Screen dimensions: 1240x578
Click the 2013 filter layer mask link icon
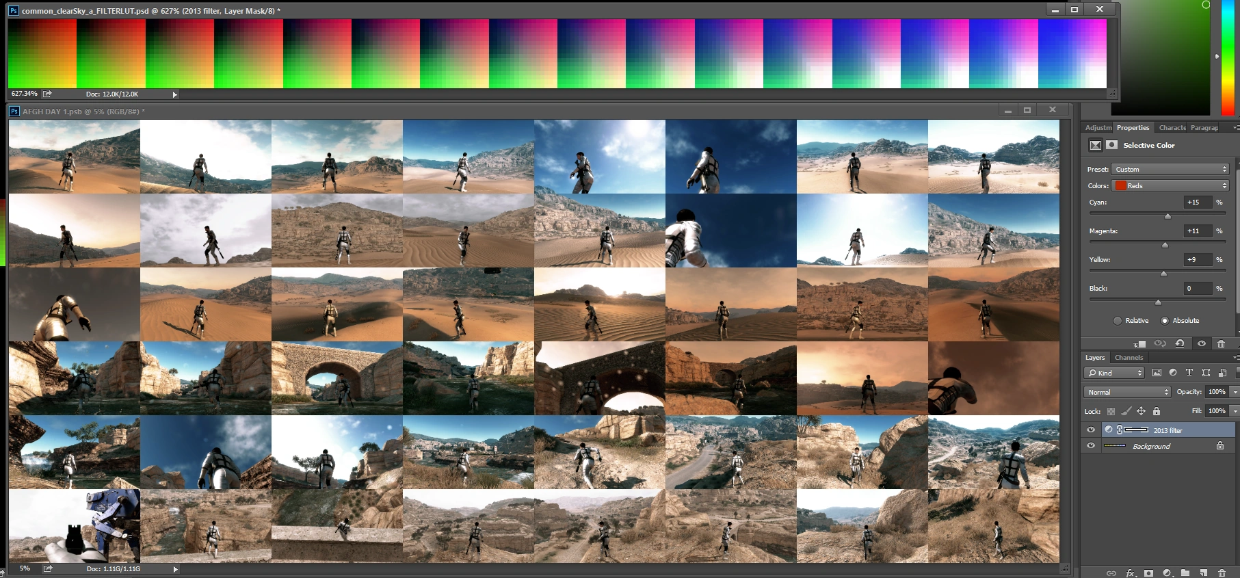1120,430
